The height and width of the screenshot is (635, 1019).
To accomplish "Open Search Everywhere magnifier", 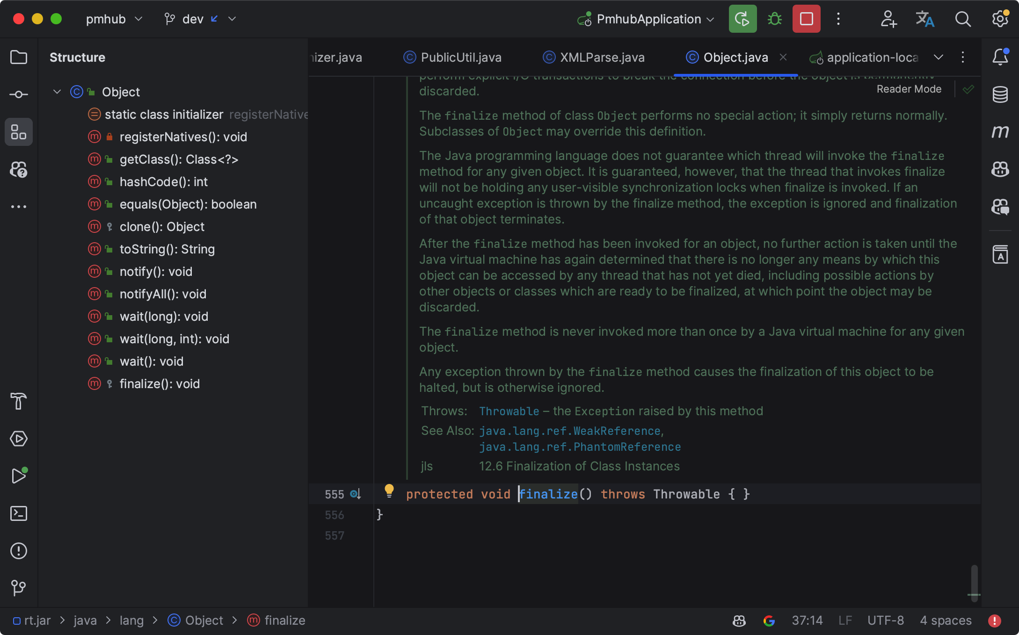I will 963,19.
